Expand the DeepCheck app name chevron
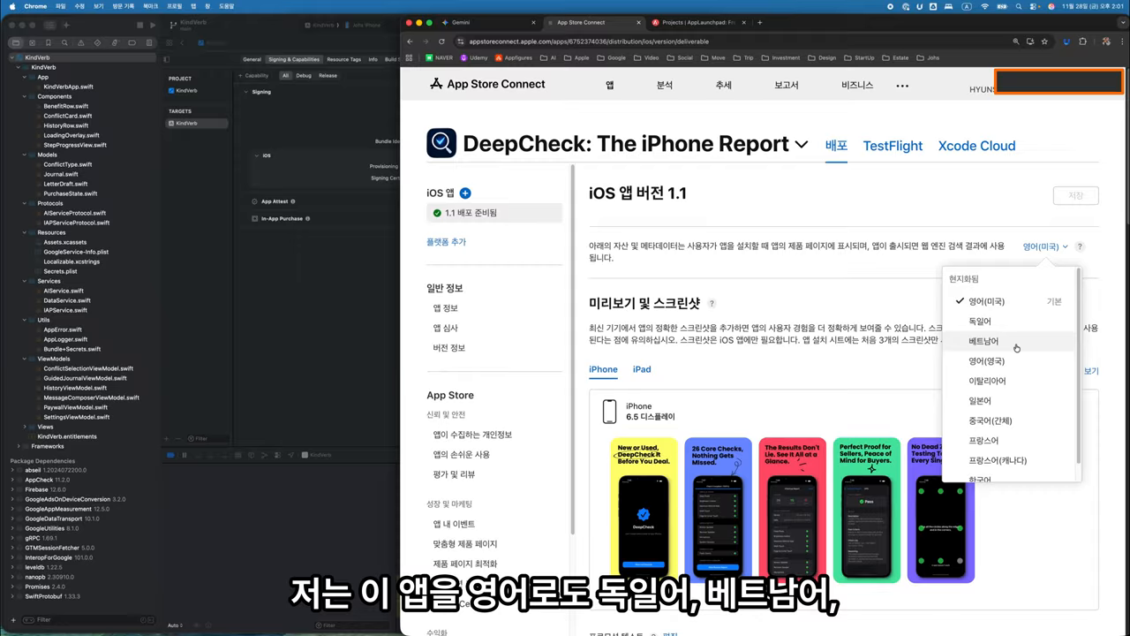1130x636 pixels. [x=801, y=144]
